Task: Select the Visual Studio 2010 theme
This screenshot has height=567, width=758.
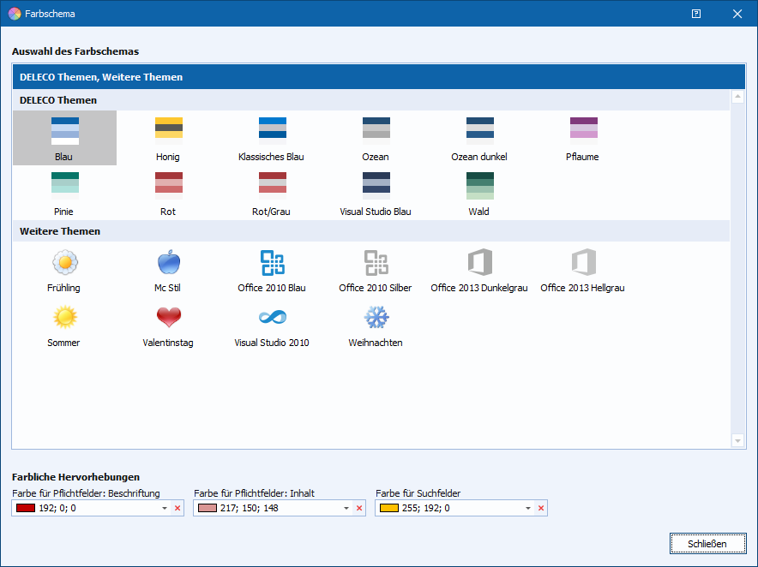Action: pyautogui.click(x=272, y=318)
